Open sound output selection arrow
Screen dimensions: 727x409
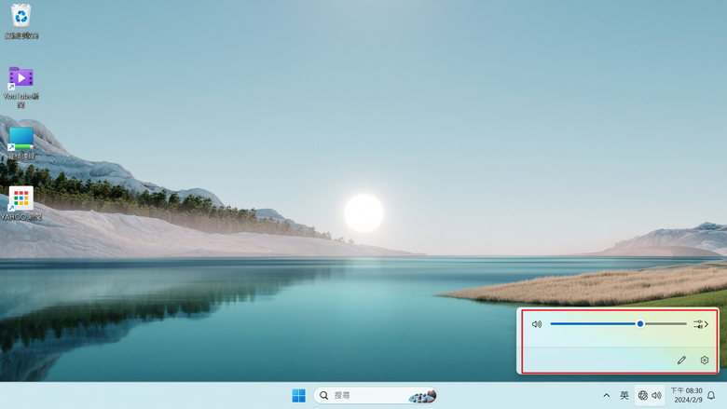701,324
